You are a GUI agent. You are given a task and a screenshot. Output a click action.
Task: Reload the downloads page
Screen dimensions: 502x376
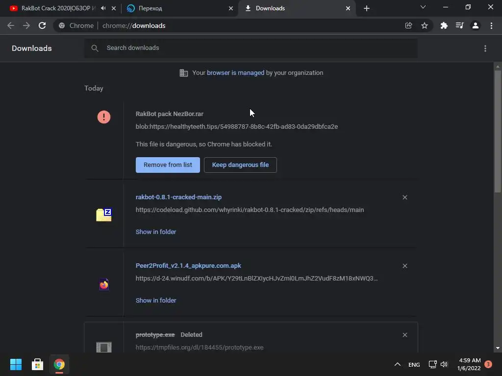pos(42,25)
